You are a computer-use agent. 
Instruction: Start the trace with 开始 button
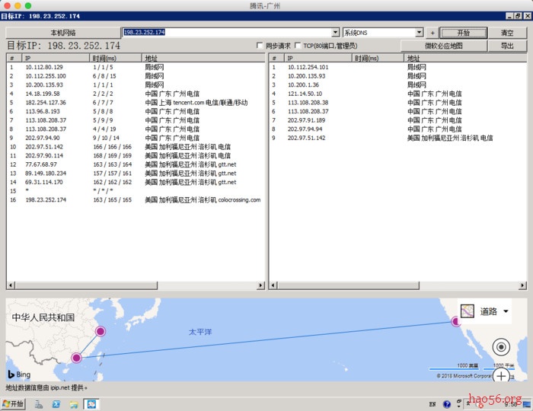[463, 33]
